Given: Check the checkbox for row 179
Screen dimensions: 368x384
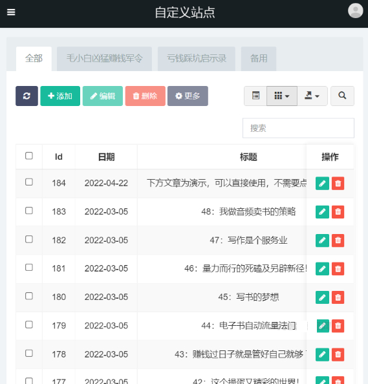Looking at the screenshot, I should (x=29, y=325).
